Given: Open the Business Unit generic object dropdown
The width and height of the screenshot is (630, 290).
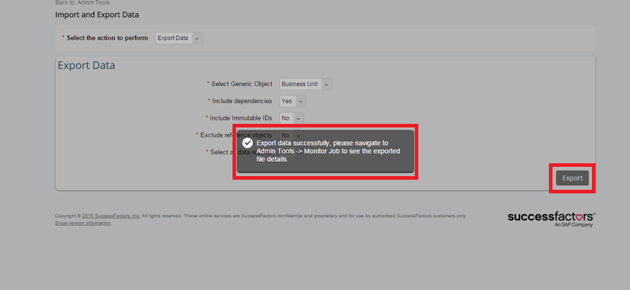Looking at the screenshot, I should coord(306,84).
